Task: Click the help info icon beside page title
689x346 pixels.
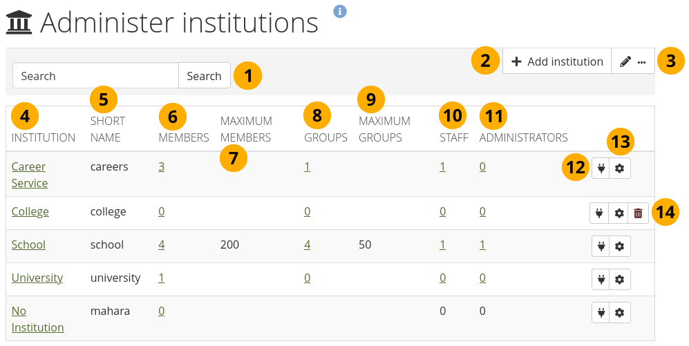Action: pos(339,11)
